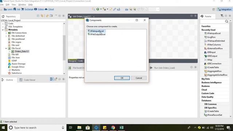233x131 pixels.
Task: Choose tDBInput from the Palette
Action: (211, 52)
